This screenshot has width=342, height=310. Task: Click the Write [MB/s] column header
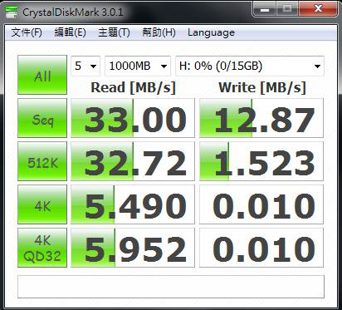pos(262,88)
